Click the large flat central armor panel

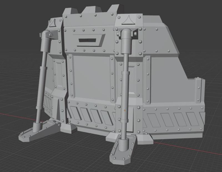[91, 76]
